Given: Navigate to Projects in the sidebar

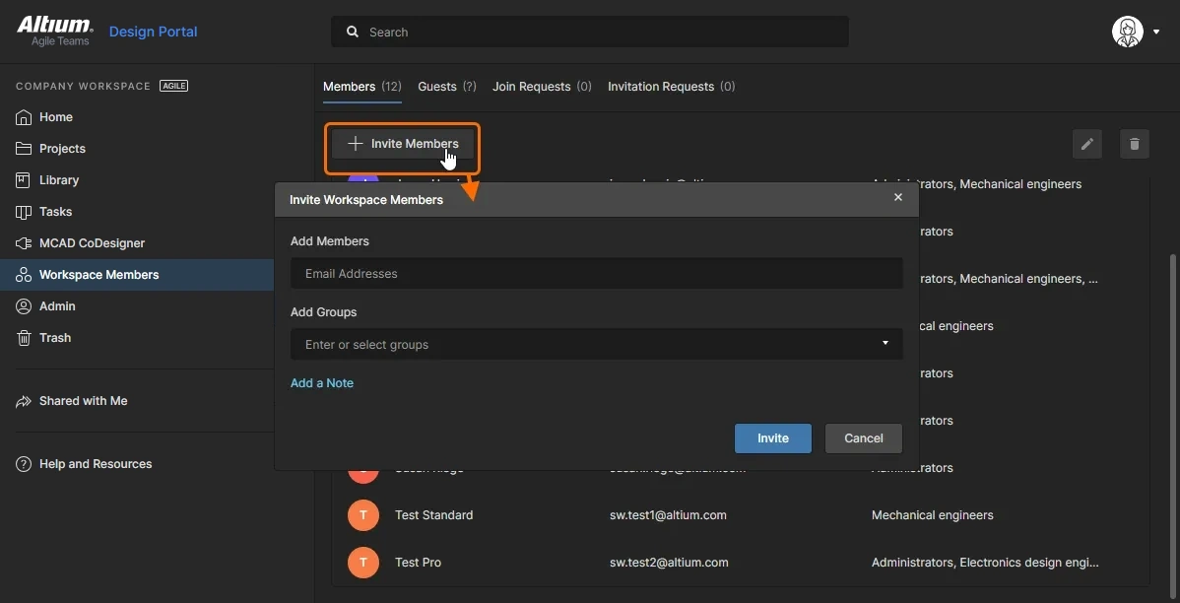Looking at the screenshot, I should click(62, 148).
